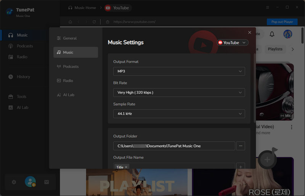The image size is (305, 196).
Task: Reload the page with refresh icon
Action: point(94,22)
